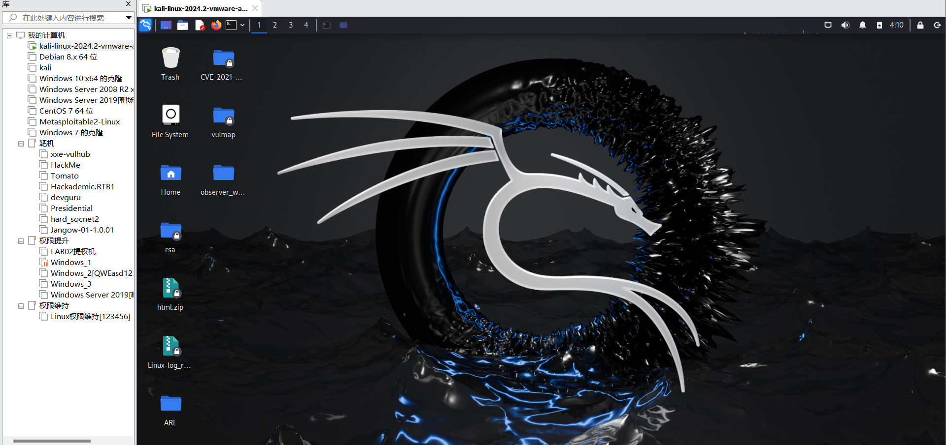Click the 4:10 clock
This screenshot has height=445, width=946.
897,25
